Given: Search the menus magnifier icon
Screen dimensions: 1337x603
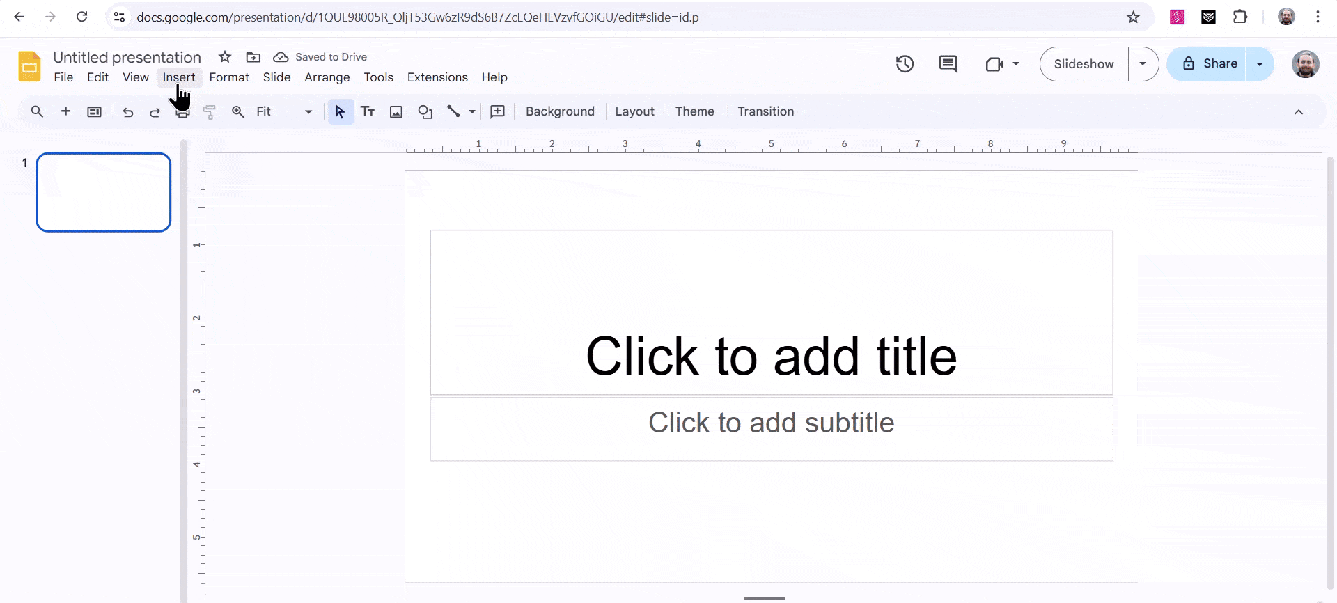Looking at the screenshot, I should tap(37, 111).
